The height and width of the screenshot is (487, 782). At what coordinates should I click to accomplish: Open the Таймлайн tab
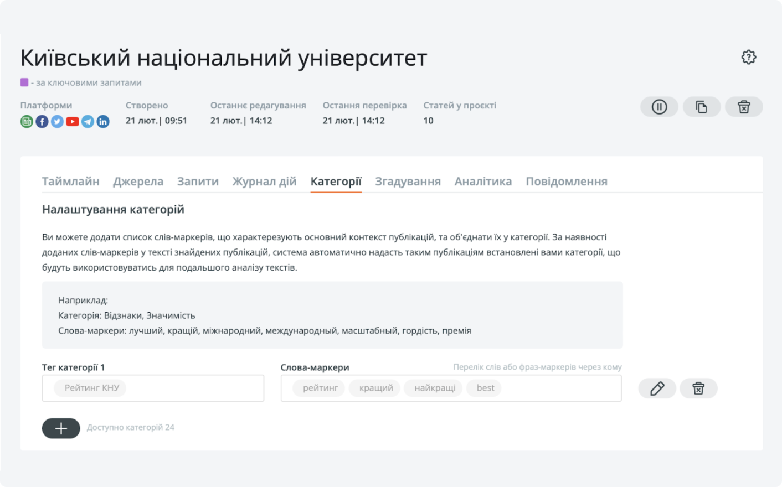point(71,182)
